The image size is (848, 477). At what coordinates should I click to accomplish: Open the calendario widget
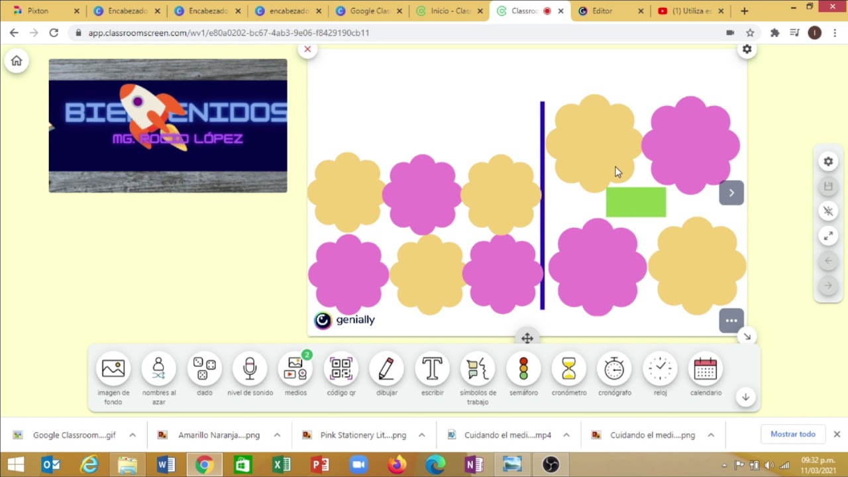(x=706, y=368)
